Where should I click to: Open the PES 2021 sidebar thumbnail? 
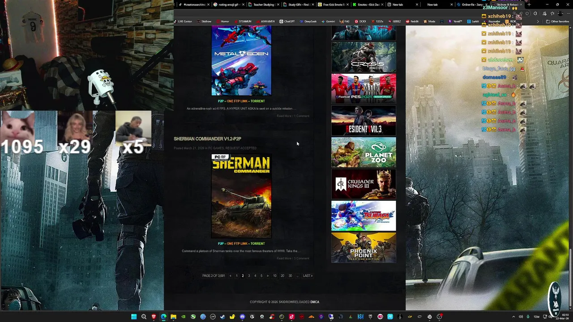(363, 89)
